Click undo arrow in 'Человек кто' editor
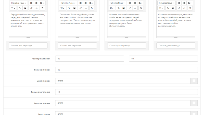 [141, 8]
